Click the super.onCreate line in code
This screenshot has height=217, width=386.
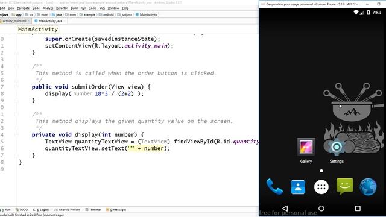coord(103,39)
